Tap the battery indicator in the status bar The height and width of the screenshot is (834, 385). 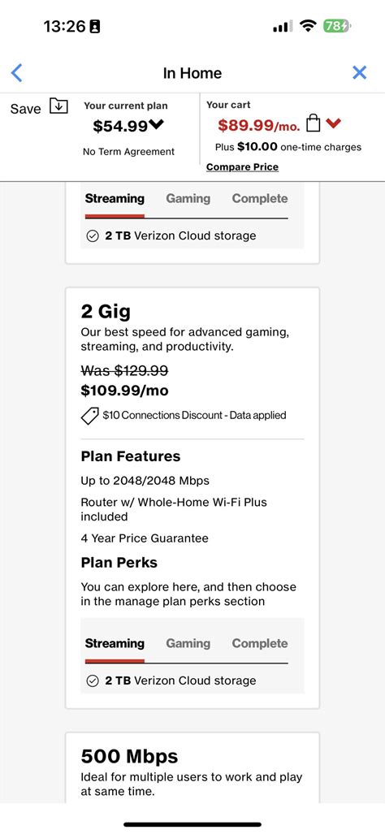tap(337, 25)
